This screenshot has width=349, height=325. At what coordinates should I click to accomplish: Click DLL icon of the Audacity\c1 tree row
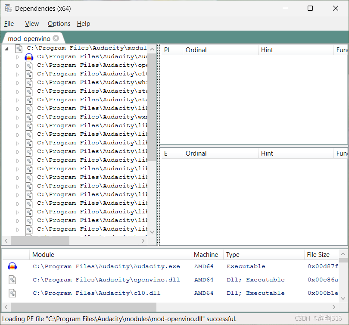click(x=29, y=74)
